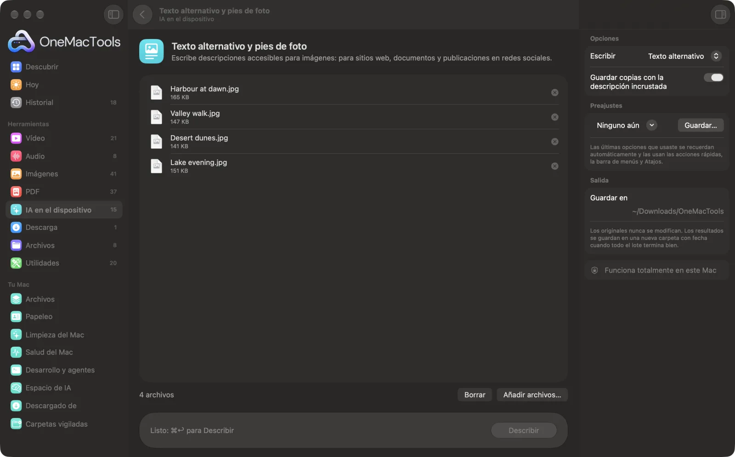Select the PDF tools category

coord(64,192)
